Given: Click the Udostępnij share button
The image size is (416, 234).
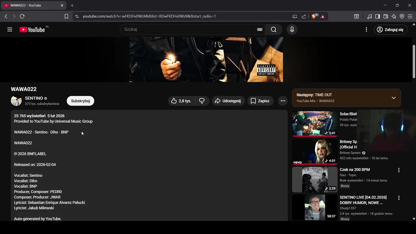Looking at the screenshot, I should (x=227, y=101).
